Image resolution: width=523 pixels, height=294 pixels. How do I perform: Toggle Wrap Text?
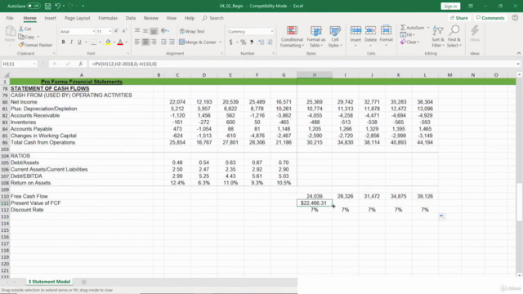(192, 31)
